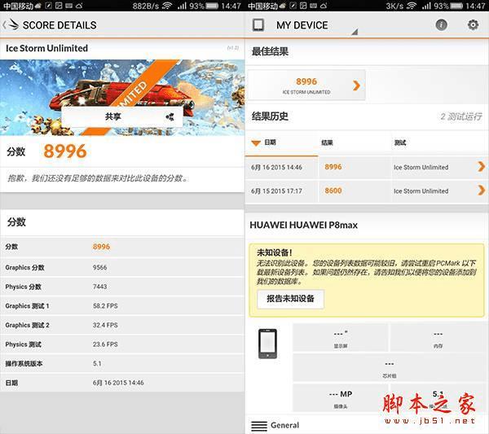Select the Graphics 测试 1 58.2 FPS row
This screenshot has height=434, width=489.
tap(122, 306)
